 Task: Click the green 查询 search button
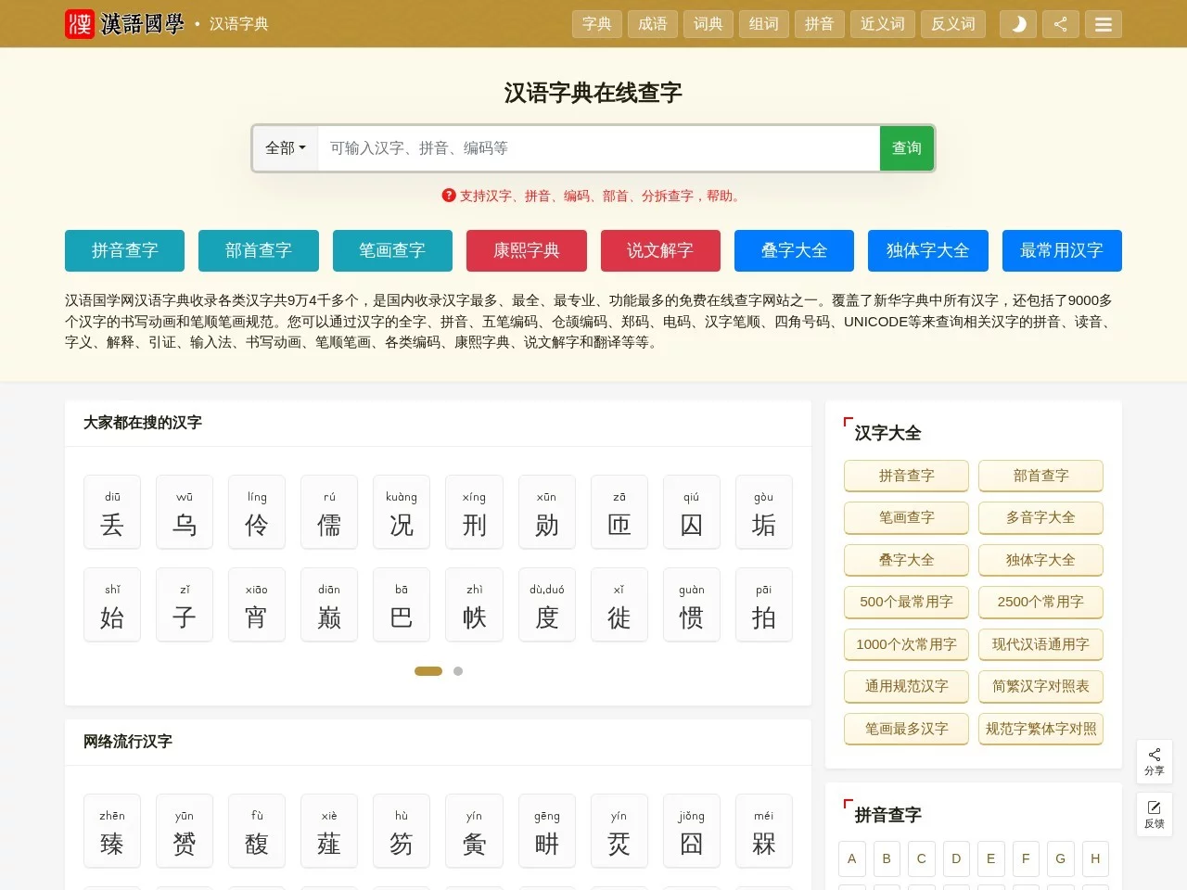(906, 148)
